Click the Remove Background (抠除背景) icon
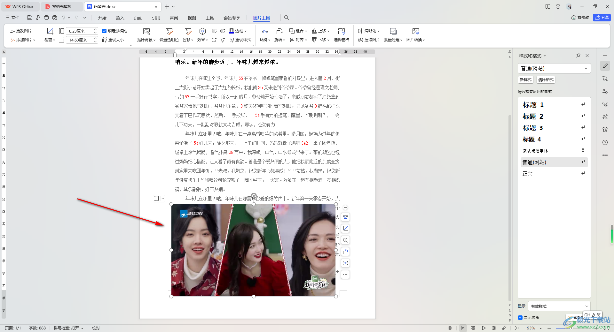This screenshot has width=614, height=332. click(146, 31)
